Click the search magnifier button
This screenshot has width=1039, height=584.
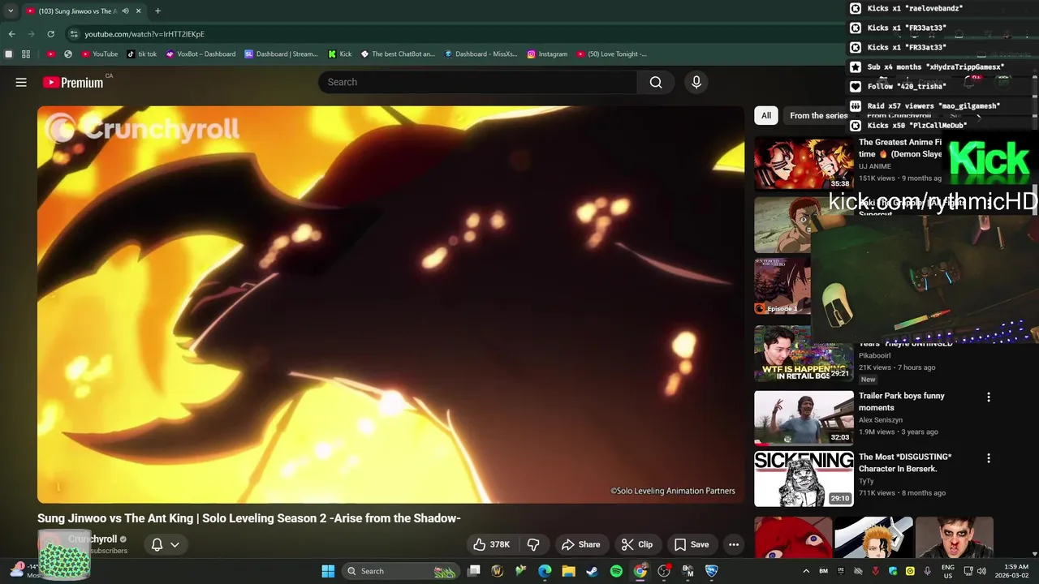tap(656, 82)
